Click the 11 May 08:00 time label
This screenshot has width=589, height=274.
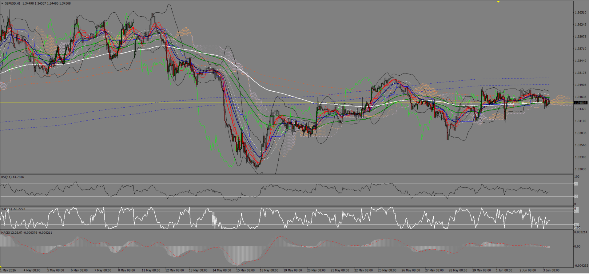[151, 271]
